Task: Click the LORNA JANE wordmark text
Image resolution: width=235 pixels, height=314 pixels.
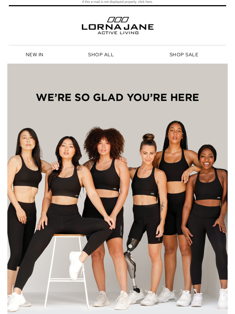Action: pos(117,27)
